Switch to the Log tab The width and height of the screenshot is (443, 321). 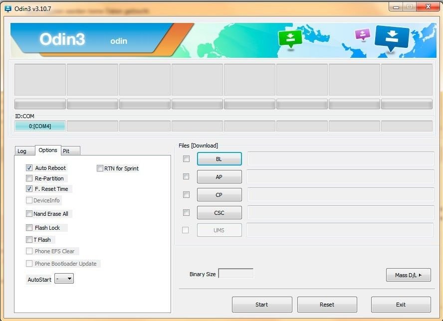[x=24, y=151]
